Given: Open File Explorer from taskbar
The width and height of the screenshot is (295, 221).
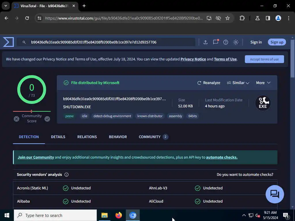Looking at the screenshot, I should pyautogui.click(x=104, y=215).
